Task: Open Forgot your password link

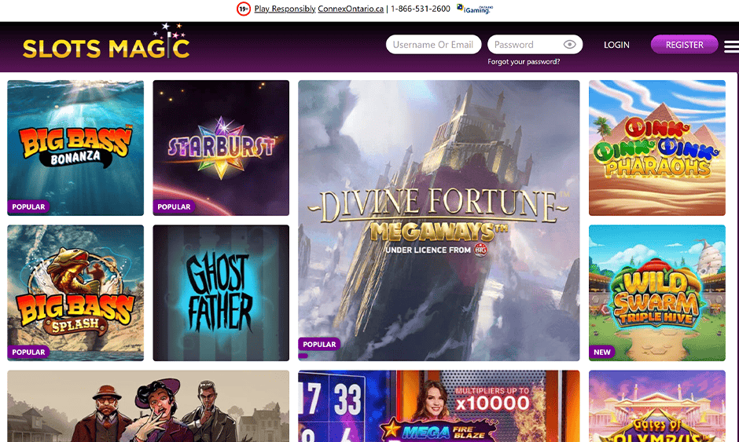Action: click(x=524, y=62)
